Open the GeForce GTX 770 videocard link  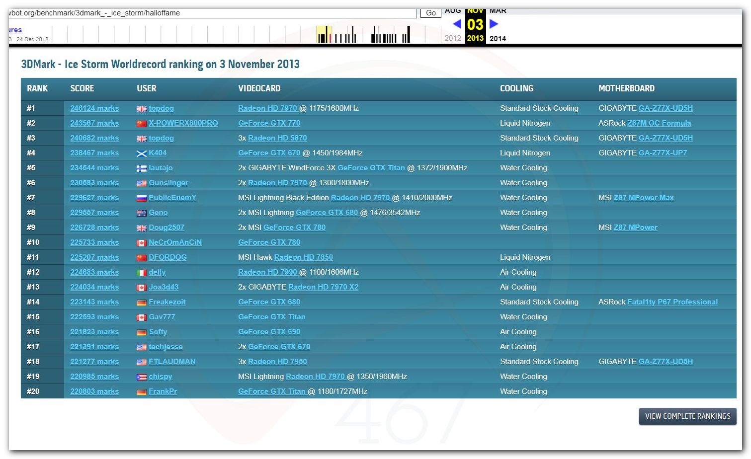[269, 123]
